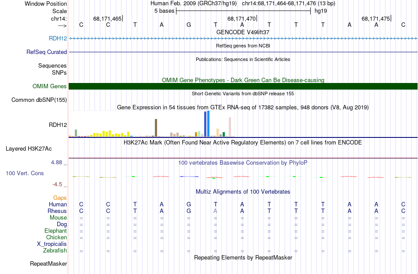Click the G base in the ruler sequence
This screenshot has width=418, height=274.
(x=189, y=25)
